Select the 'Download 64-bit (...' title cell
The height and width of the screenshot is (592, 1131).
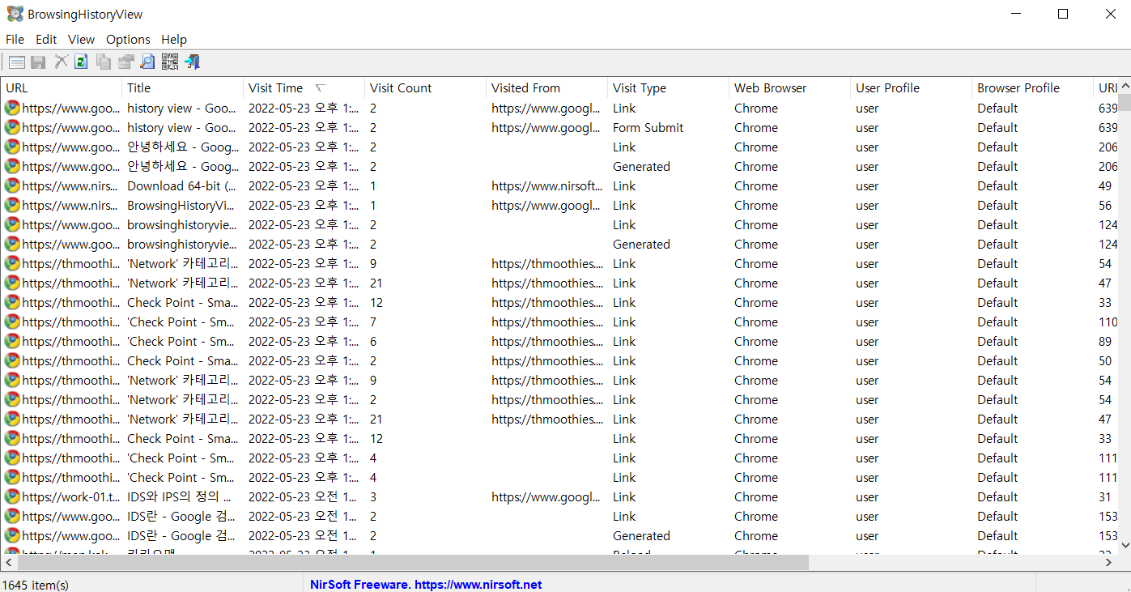point(182,185)
